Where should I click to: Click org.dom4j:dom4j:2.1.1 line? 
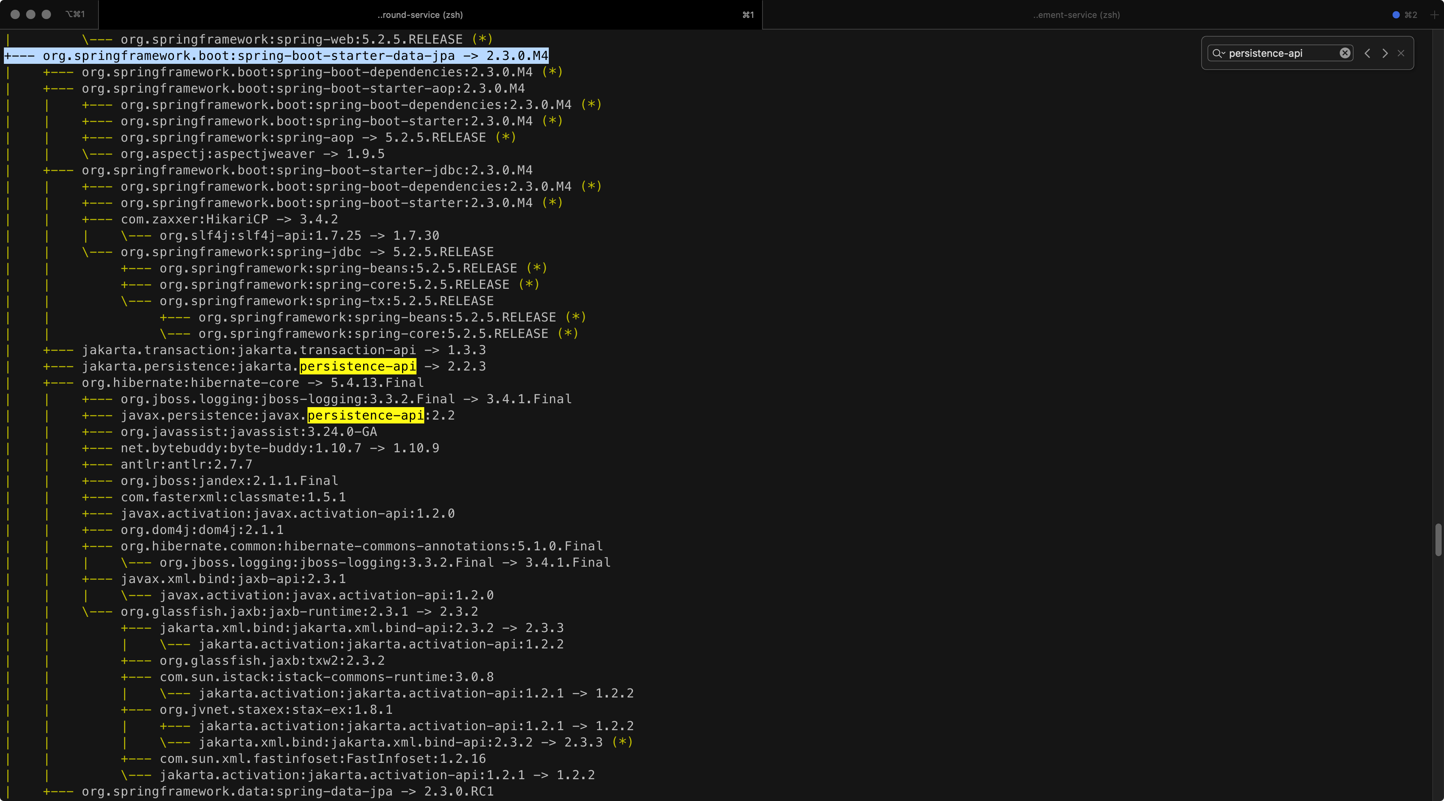tap(202, 530)
